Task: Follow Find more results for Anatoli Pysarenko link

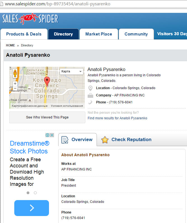Action: 117,118
